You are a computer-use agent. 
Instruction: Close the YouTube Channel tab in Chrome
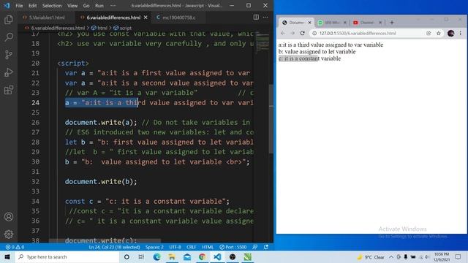coord(380,23)
